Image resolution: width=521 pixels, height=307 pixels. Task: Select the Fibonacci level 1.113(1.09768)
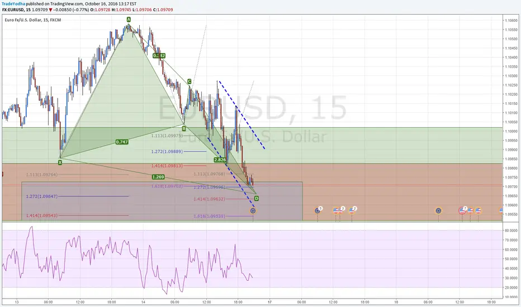pyautogui.click(x=209, y=174)
